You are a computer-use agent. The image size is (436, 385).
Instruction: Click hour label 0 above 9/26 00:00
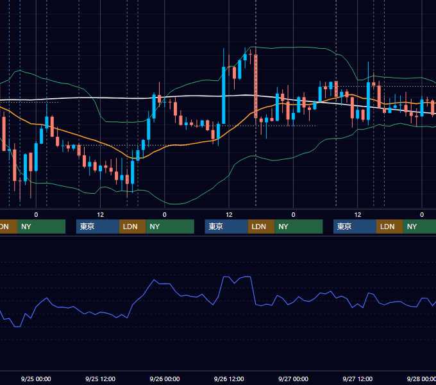[x=165, y=215]
